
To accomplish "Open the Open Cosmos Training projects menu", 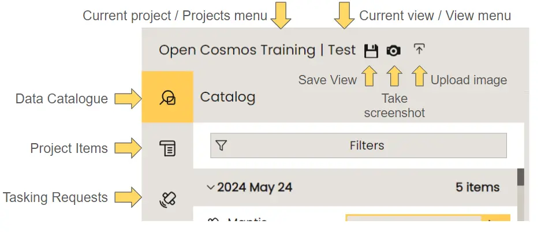I will coord(237,50).
